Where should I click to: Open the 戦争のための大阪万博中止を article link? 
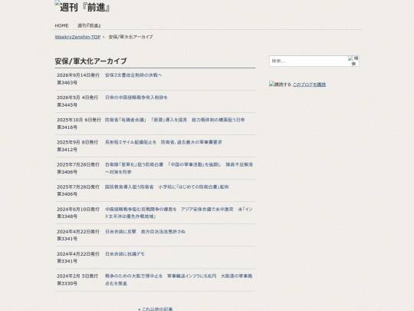click(179, 280)
